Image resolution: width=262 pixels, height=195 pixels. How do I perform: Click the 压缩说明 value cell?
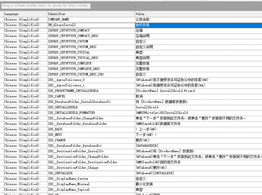click(x=198, y=36)
